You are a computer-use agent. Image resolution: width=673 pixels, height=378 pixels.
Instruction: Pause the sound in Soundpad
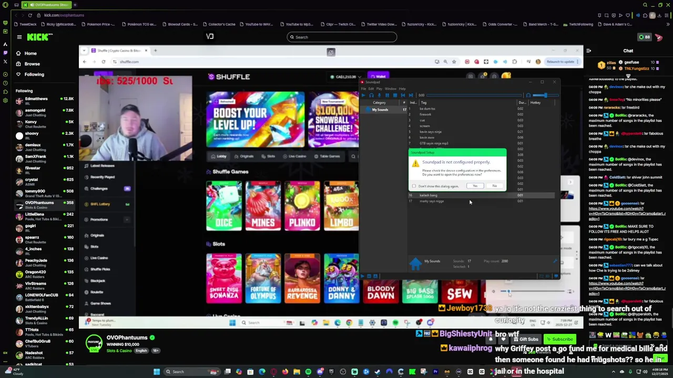388,95
